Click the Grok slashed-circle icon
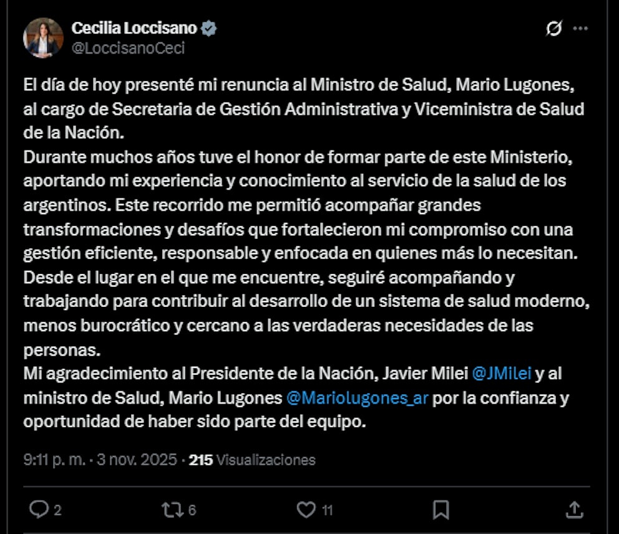 pyautogui.click(x=553, y=29)
